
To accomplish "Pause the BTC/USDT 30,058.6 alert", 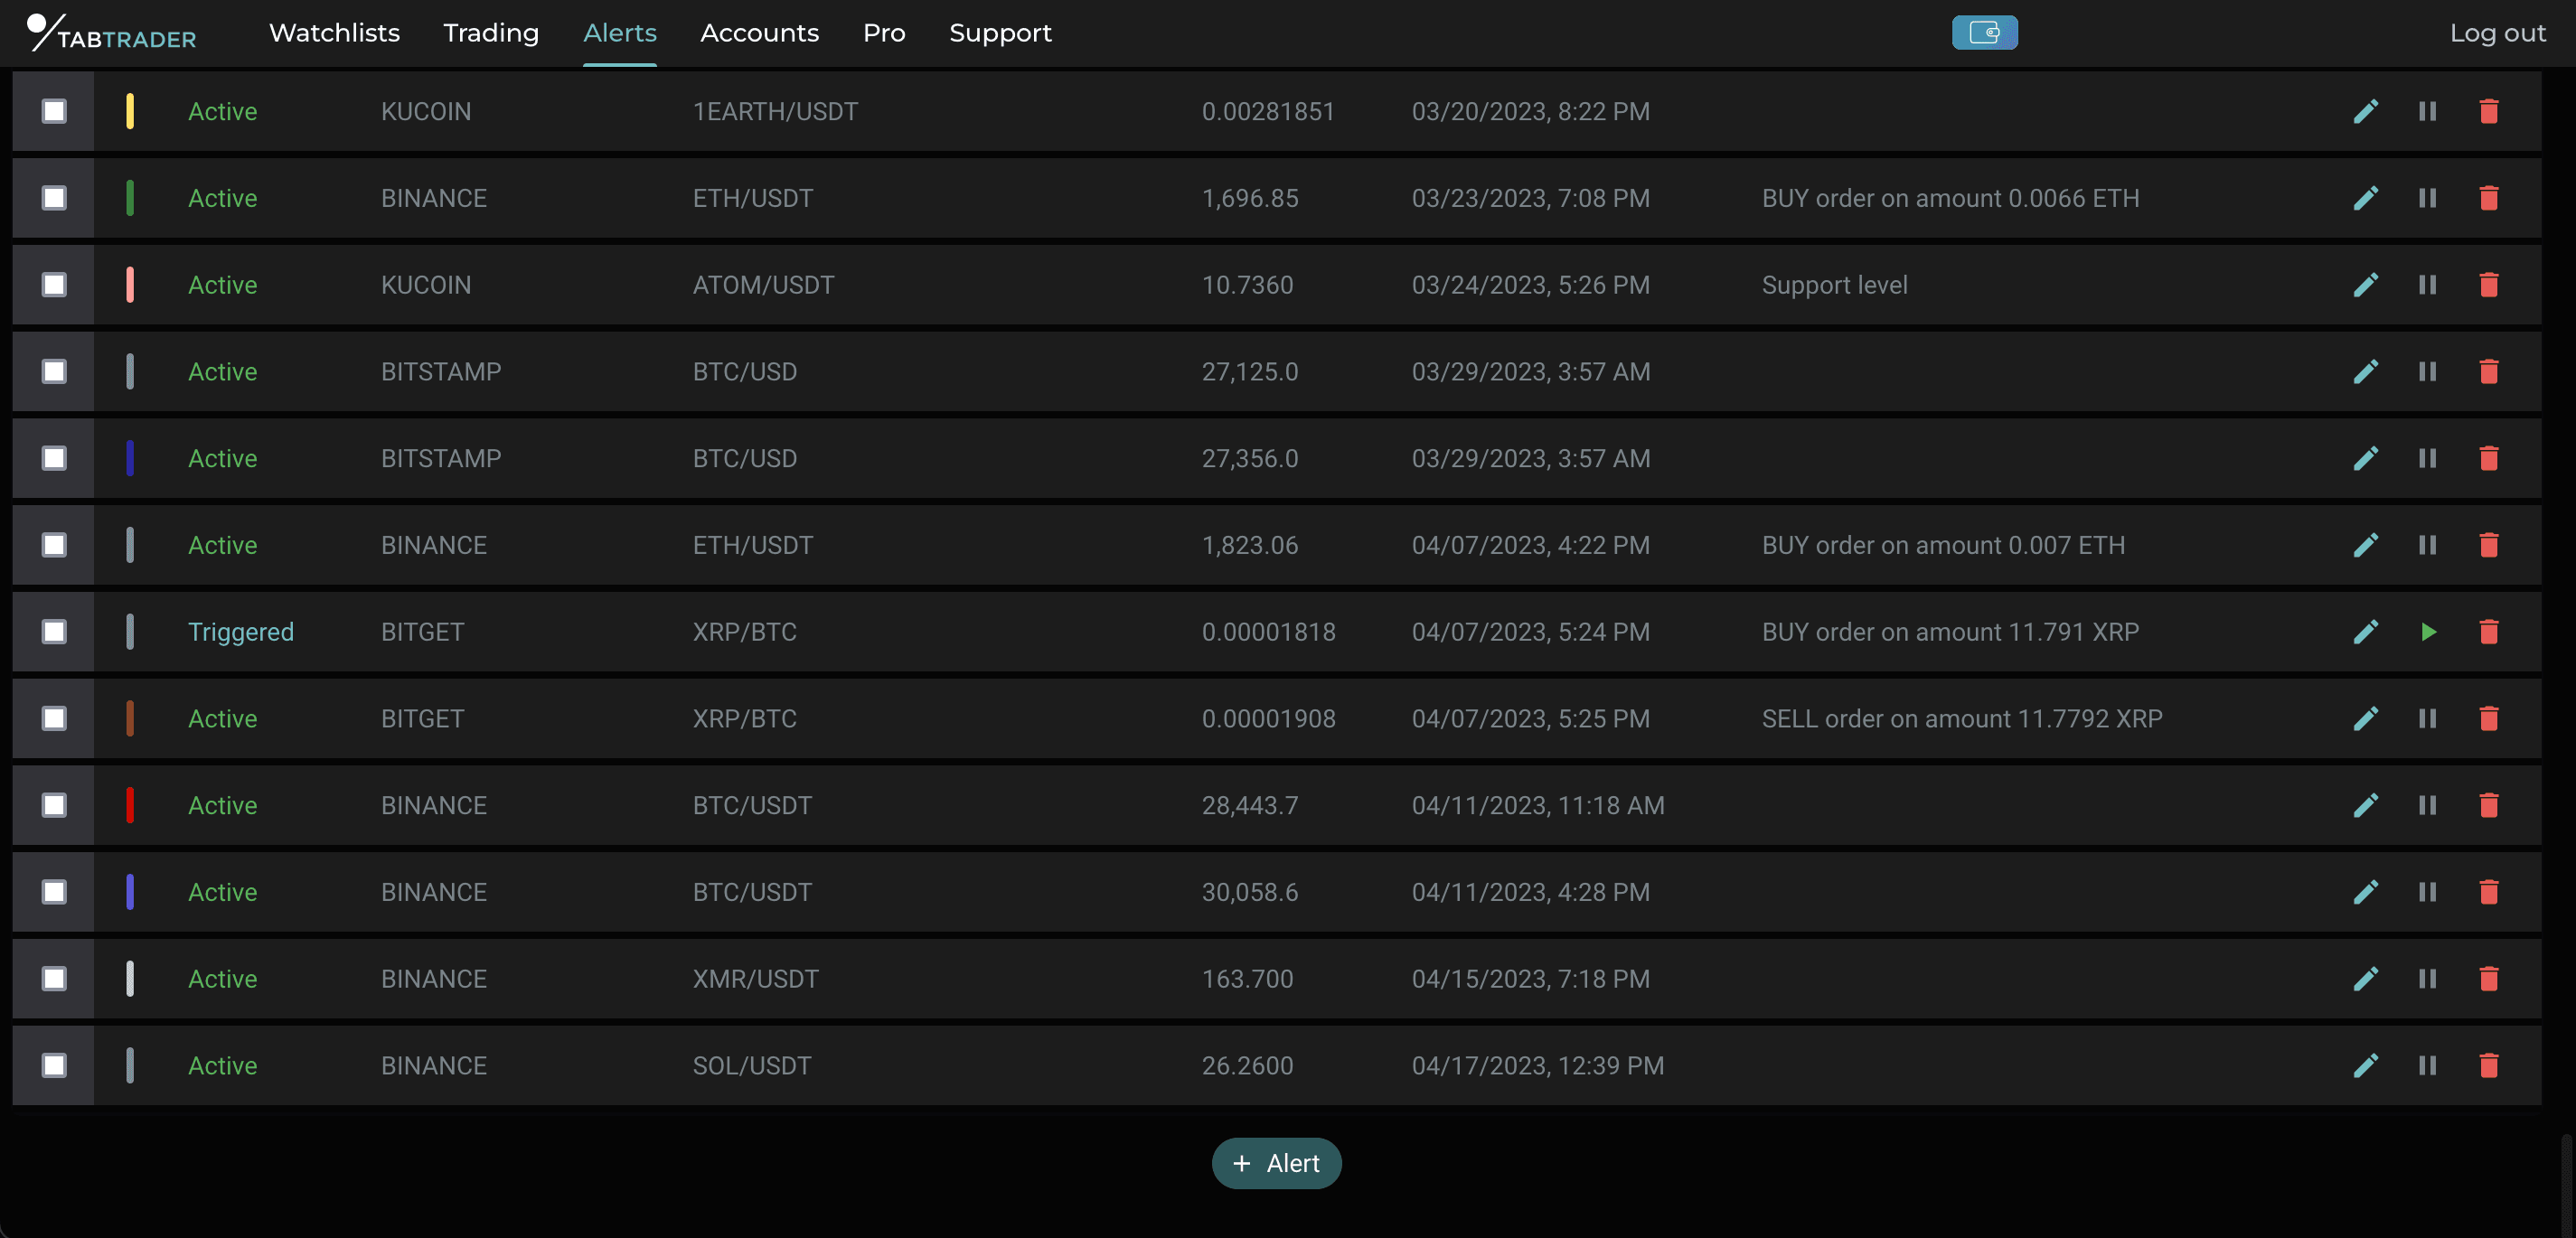I will pos(2427,892).
